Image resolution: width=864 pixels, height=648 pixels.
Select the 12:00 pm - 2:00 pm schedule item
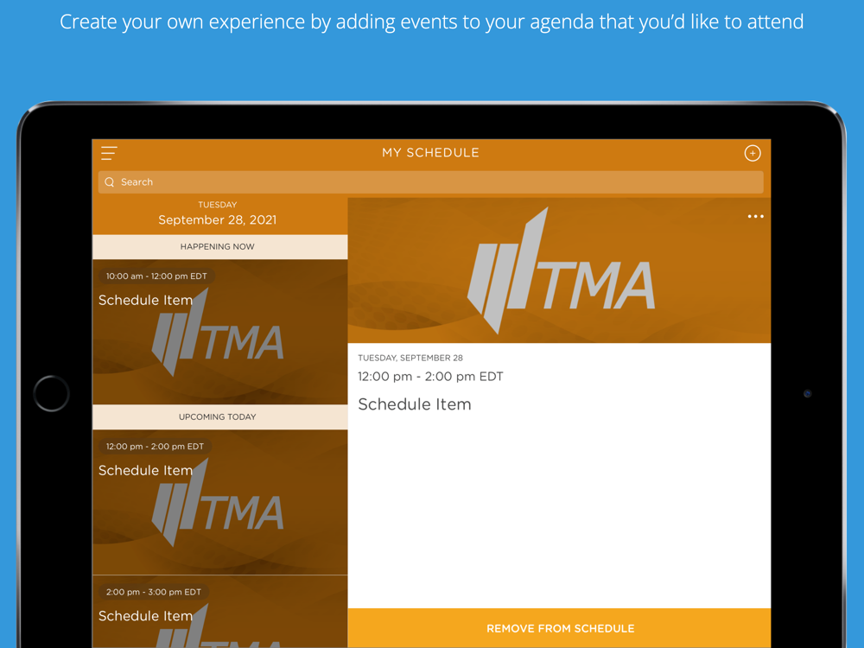219,503
